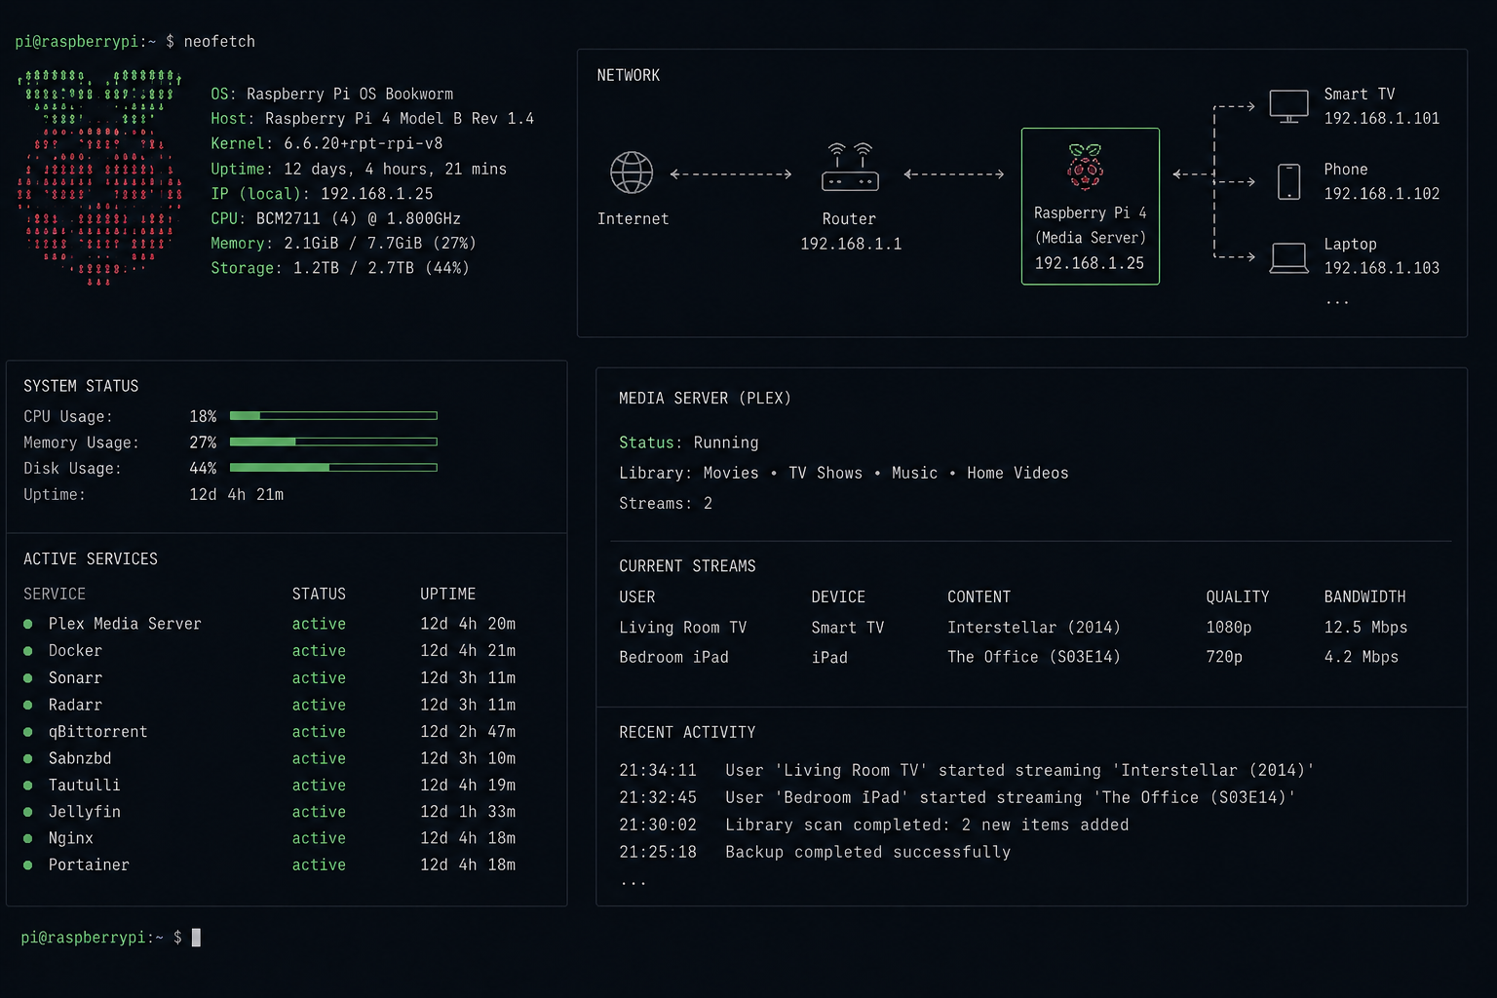The height and width of the screenshot is (998, 1497).
Task: Click the Laptop address '192.168.1.103'
Action: pos(1381,268)
